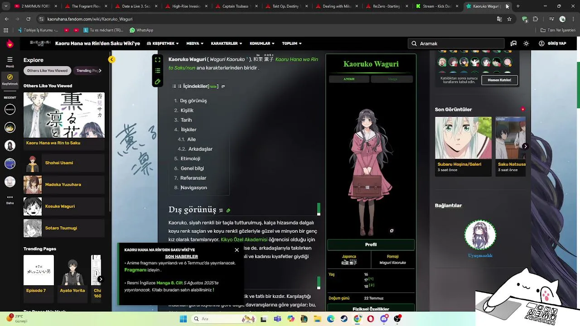Expand the KEŞFETMEK dropdown menu
Viewport: 580px width, 326px height.
click(x=163, y=43)
